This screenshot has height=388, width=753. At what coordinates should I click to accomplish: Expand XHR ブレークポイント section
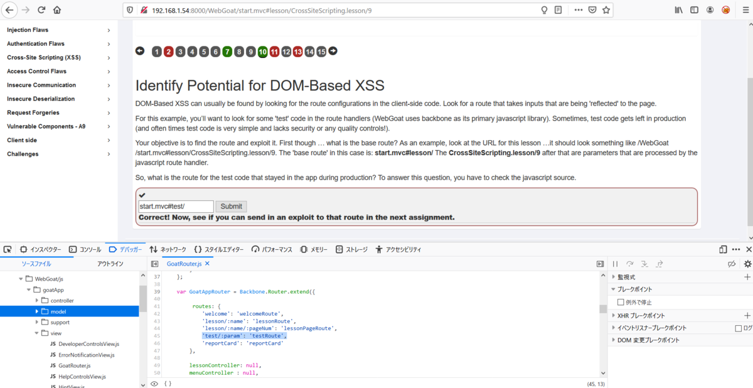614,315
